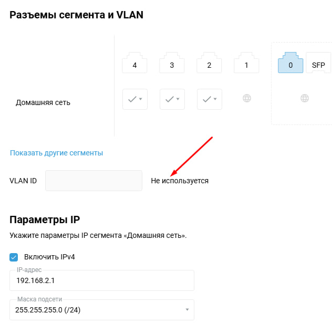Select port 3 connector icon
The height and width of the screenshot is (324, 332).
[172, 62]
